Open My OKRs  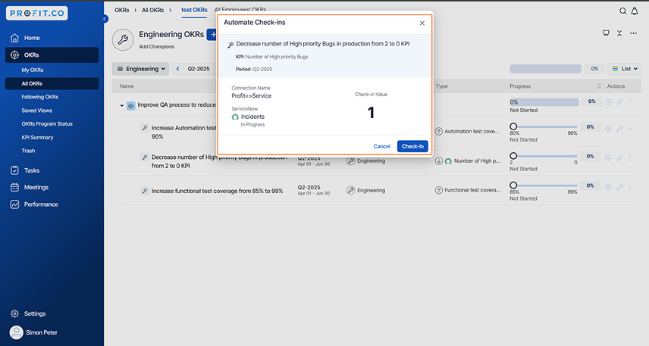[33, 70]
